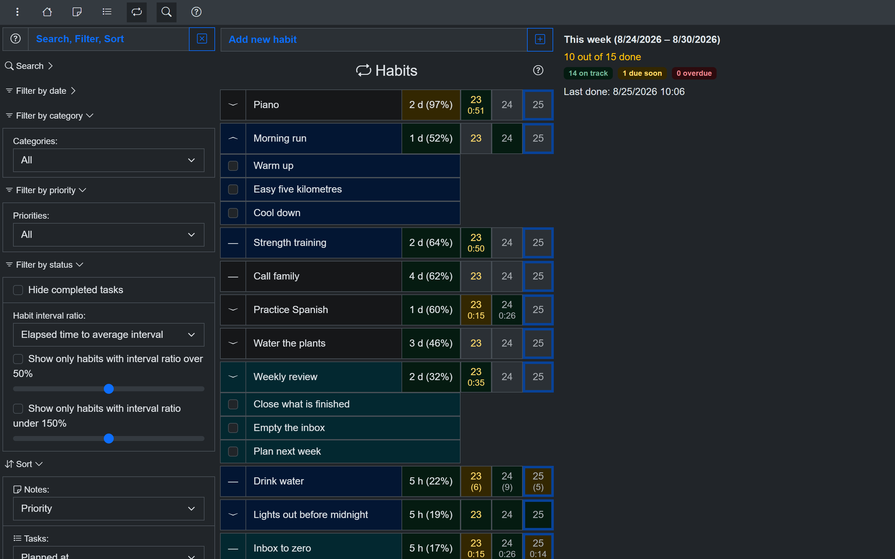This screenshot has width=895, height=559.
Task: Open the Categories dropdown
Action: coord(109,160)
